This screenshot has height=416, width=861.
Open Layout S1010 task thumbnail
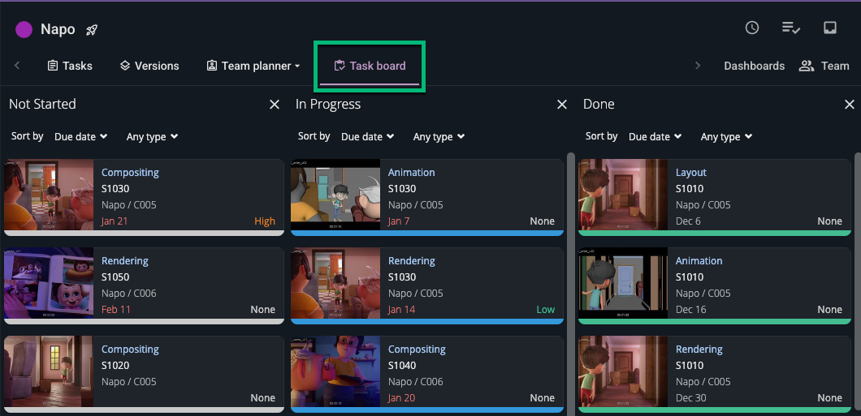pyautogui.click(x=623, y=195)
